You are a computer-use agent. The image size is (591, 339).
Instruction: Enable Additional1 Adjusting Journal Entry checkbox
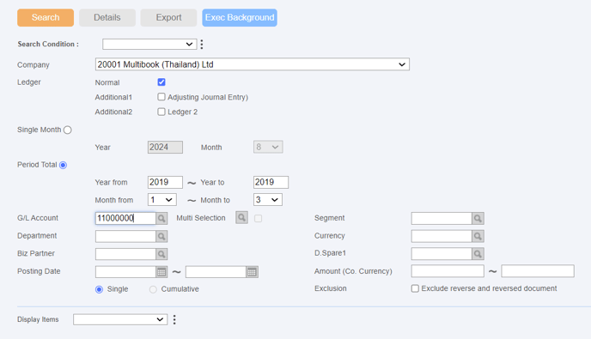tap(161, 97)
